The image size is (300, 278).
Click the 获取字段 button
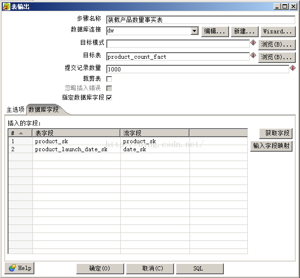click(276, 133)
